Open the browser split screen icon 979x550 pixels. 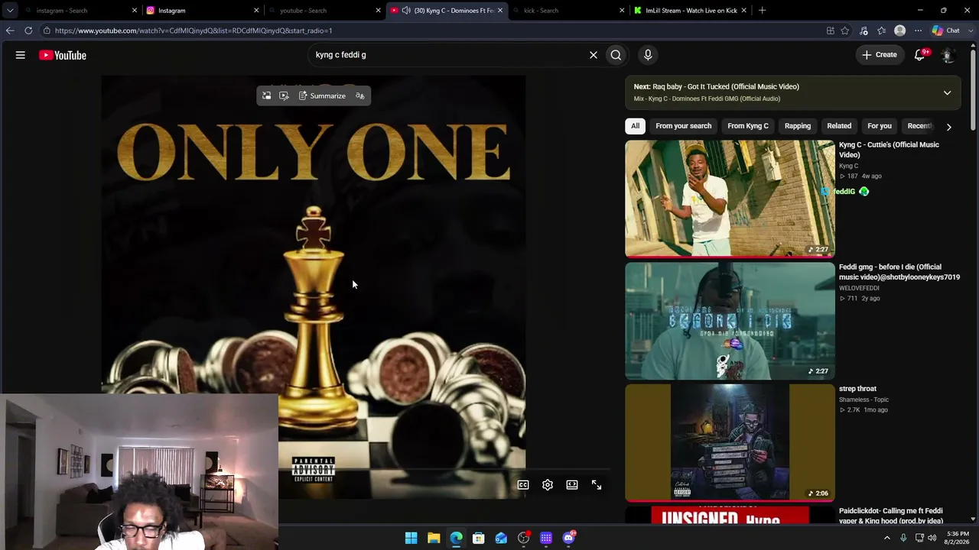tap(831, 31)
